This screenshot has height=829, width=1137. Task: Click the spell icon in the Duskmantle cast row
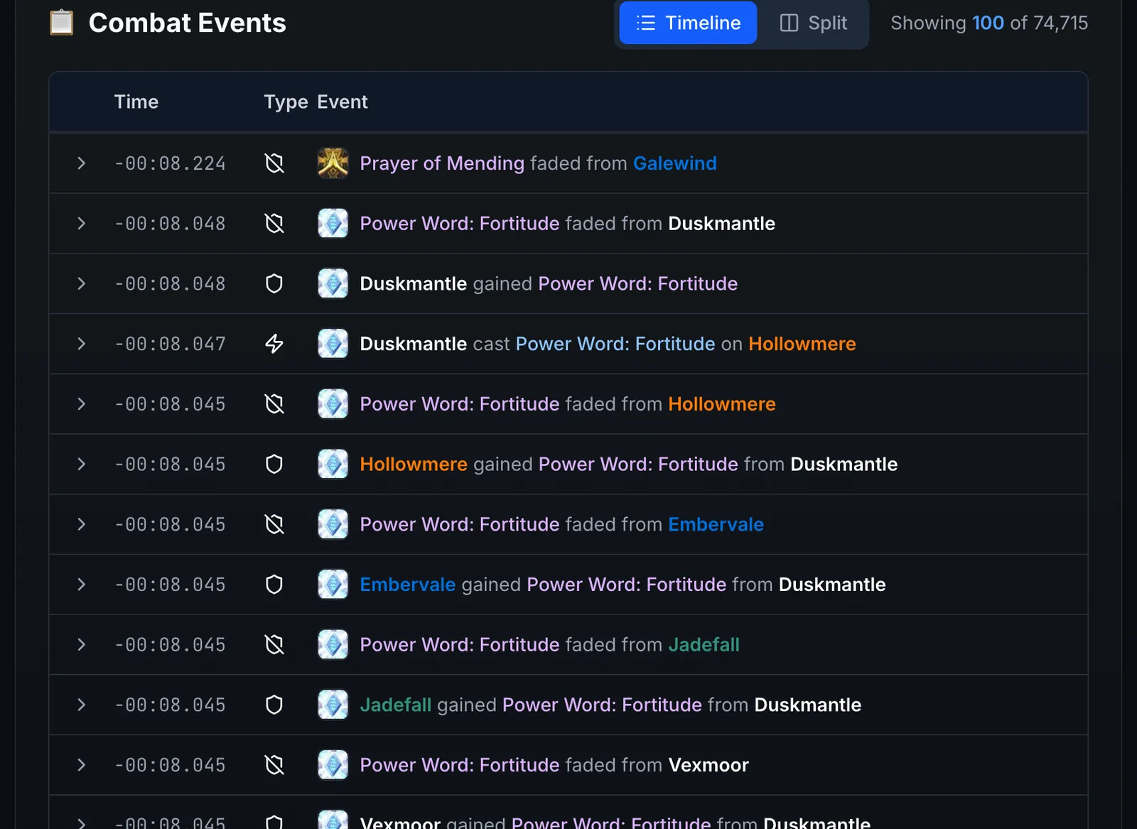[333, 344]
